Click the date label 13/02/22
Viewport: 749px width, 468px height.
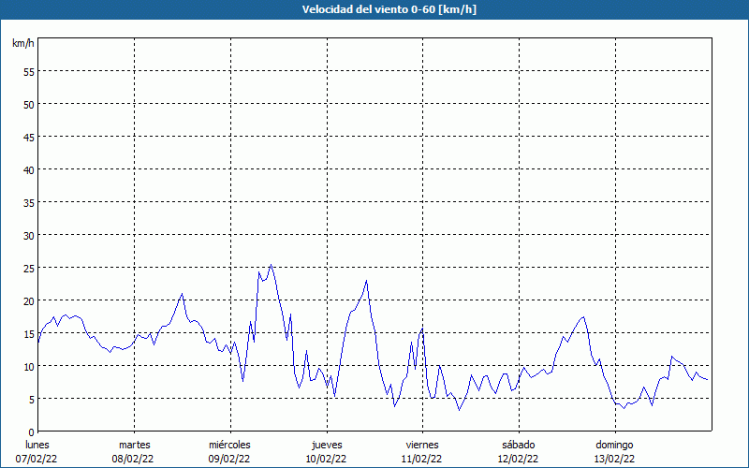coord(614,459)
